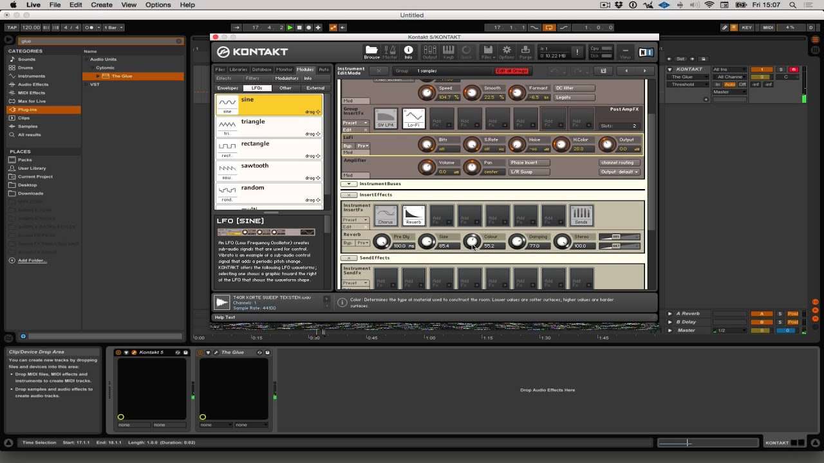824x463 pixels.
Task: Open the Create menu in Live
Action: click(x=101, y=5)
